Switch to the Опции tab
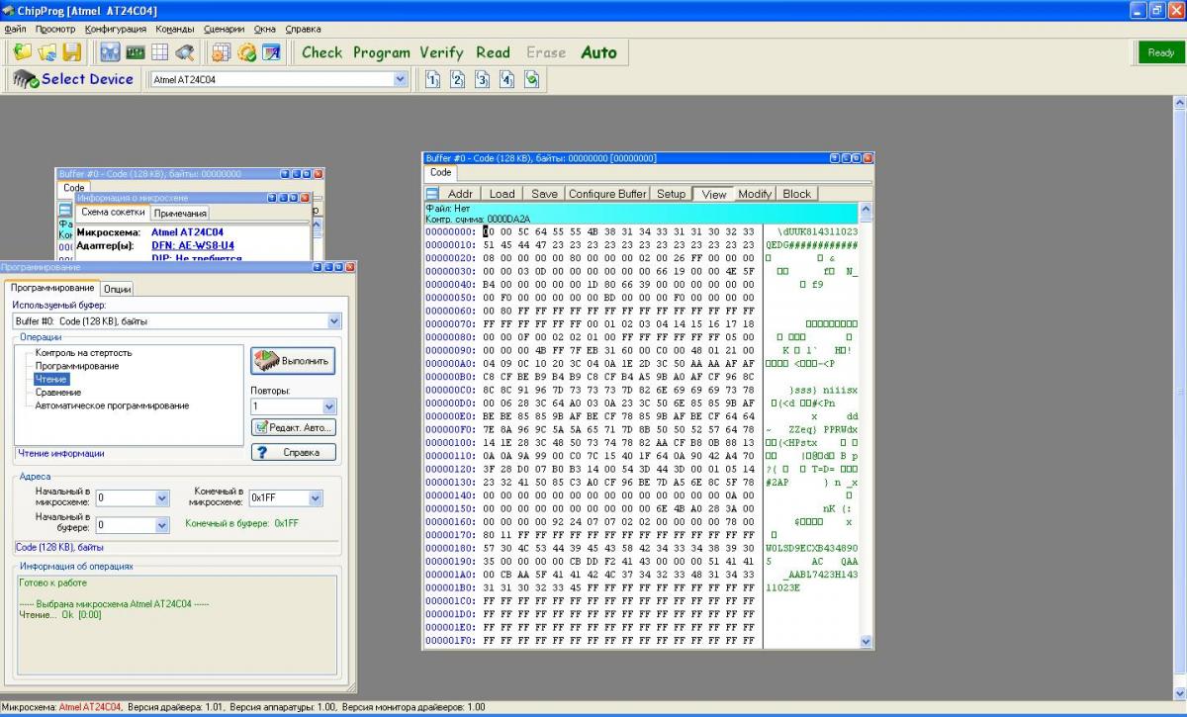 tap(118, 288)
